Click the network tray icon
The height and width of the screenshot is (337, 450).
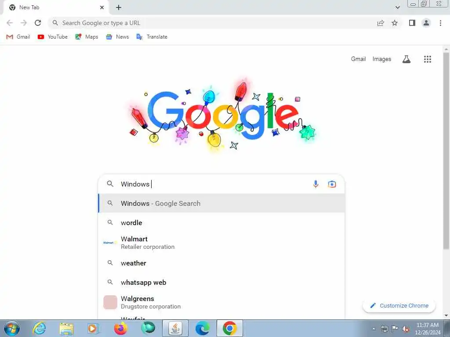(384, 329)
